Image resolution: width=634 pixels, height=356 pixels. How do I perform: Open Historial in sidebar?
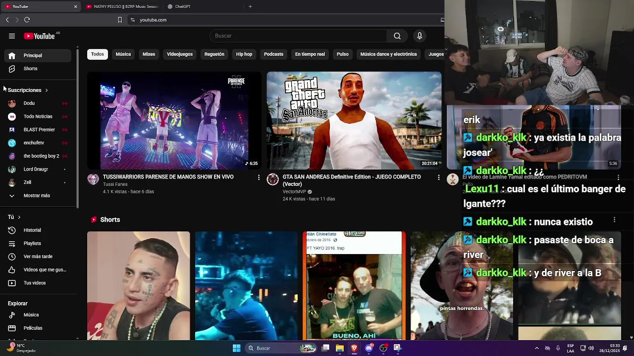(39, 230)
